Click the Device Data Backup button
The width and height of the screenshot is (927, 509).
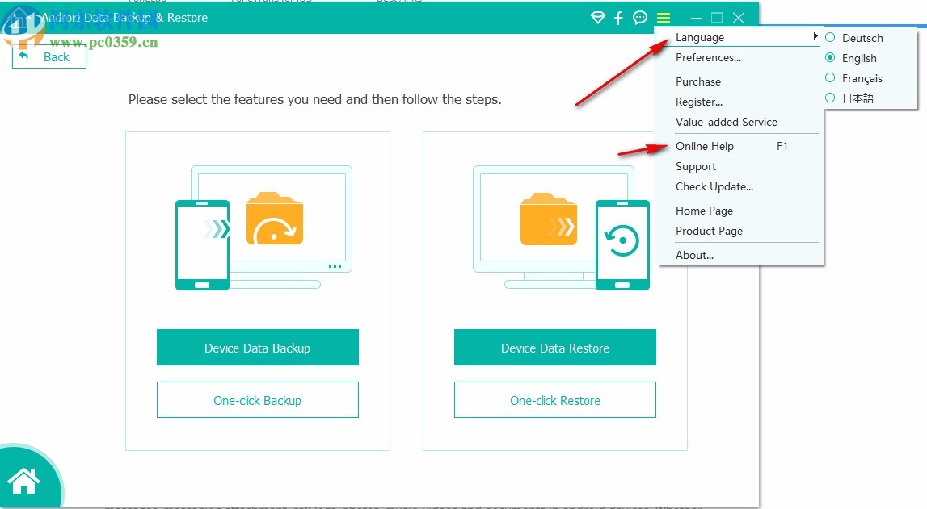(257, 347)
